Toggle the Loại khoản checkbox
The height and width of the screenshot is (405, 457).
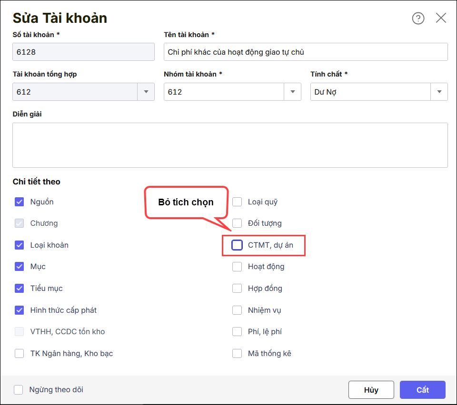pos(20,245)
